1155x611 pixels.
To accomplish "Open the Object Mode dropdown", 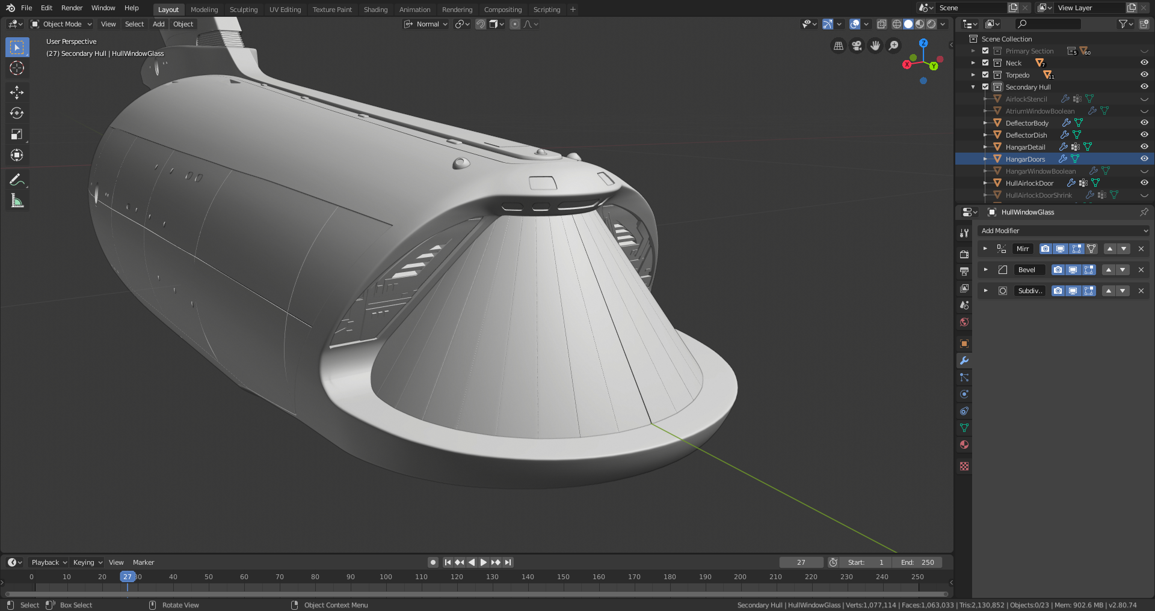I will 62,24.
